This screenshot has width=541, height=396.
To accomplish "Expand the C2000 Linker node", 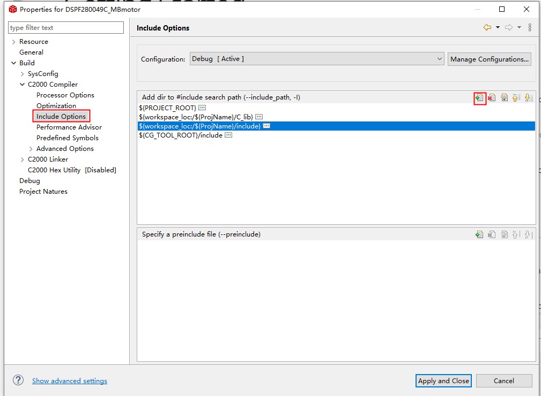I will 23,159.
